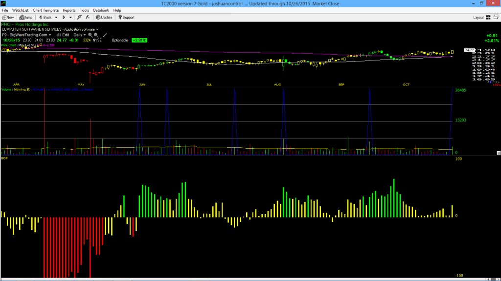Restore down the TC2000 window
Viewport: 501px width, 281px height.
(481, 3)
